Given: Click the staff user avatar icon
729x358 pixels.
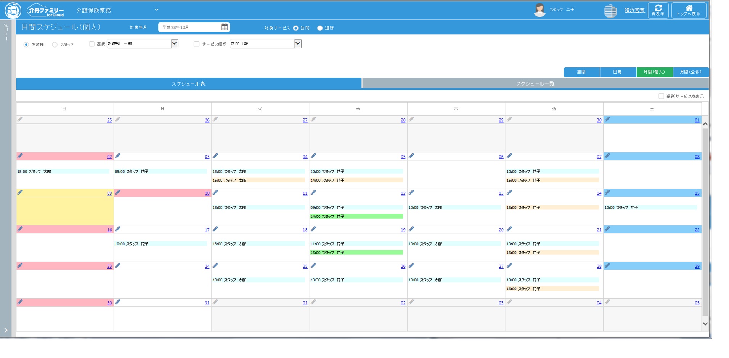Looking at the screenshot, I should [540, 10].
